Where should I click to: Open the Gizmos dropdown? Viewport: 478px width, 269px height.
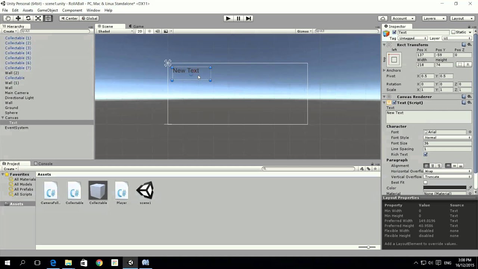(x=304, y=31)
